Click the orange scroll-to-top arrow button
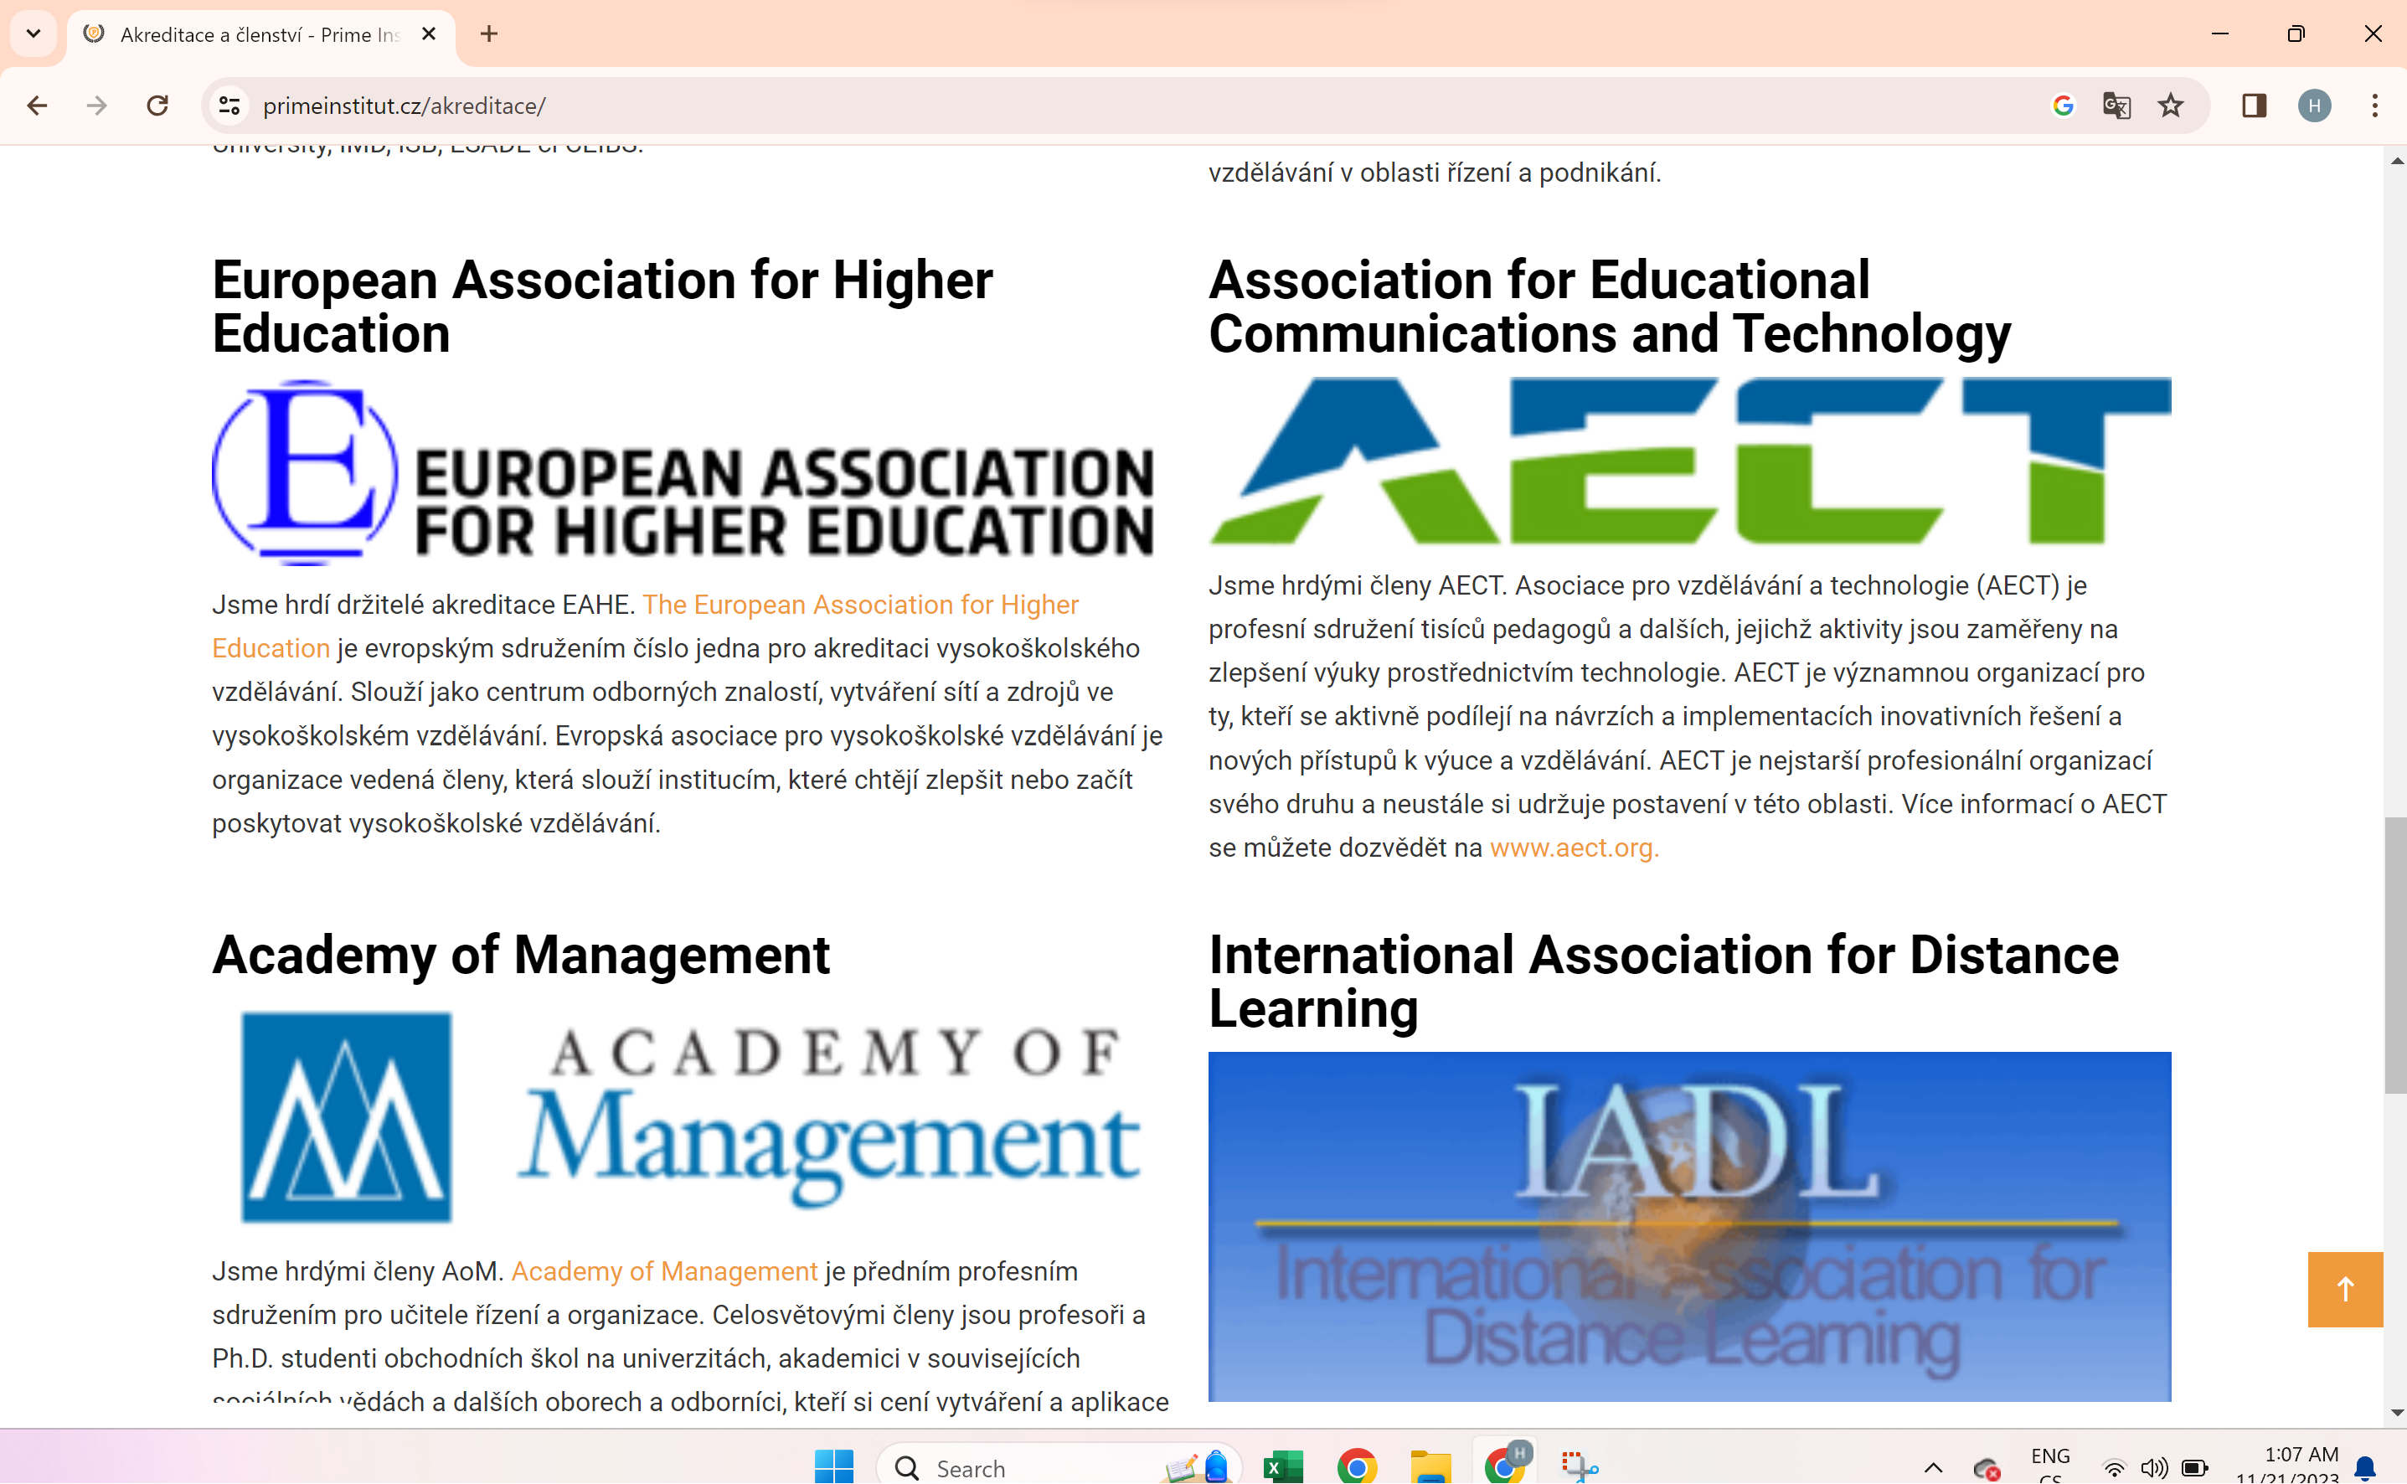 point(2345,1290)
